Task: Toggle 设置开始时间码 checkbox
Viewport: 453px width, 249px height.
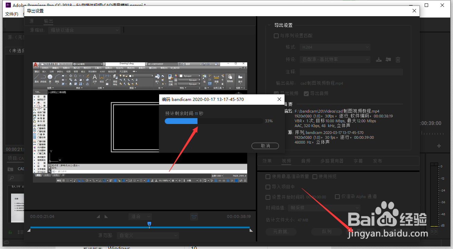Action: click(268, 197)
